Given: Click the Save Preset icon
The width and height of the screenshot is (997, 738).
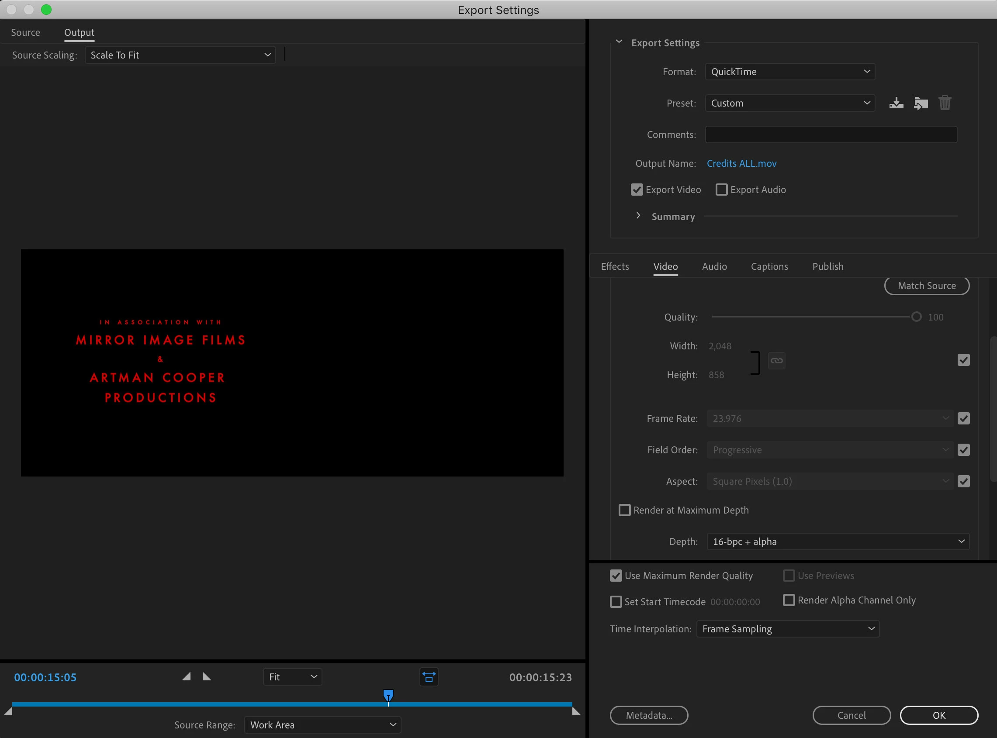Looking at the screenshot, I should (896, 103).
